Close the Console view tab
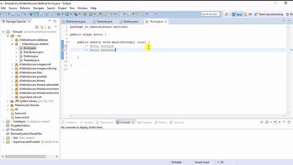The height and width of the screenshot is (165, 293). [x=133, y=122]
